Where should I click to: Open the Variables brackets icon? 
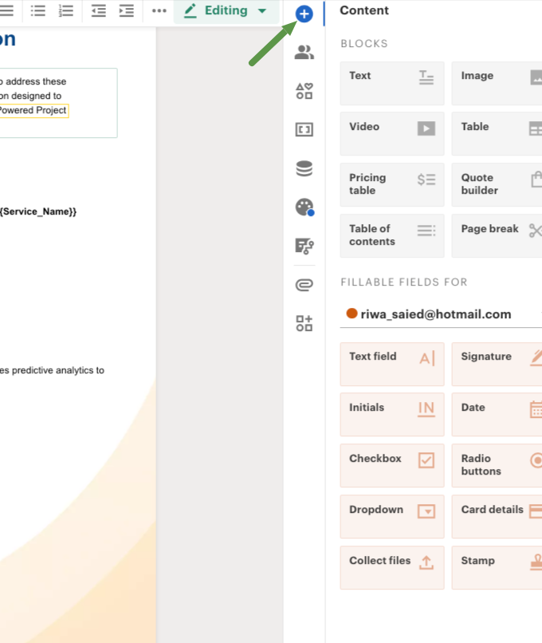coord(304,129)
